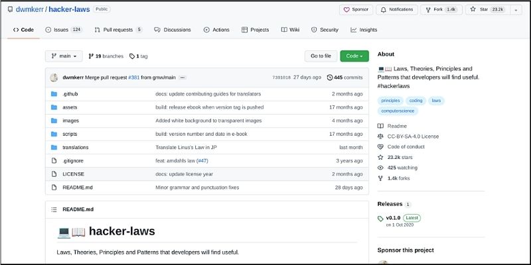Click the .gitignore file icon
The height and width of the screenshot is (265, 531).
tap(54, 160)
